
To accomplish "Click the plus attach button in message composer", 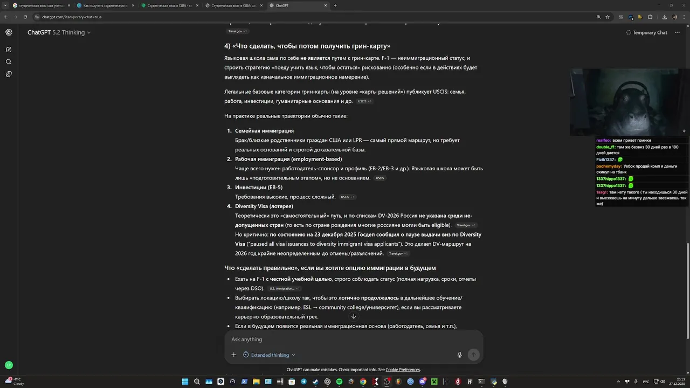I will [233, 355].
